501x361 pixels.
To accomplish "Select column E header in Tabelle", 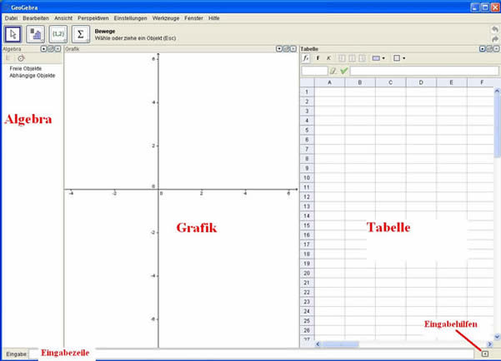I will coord(452,82).
